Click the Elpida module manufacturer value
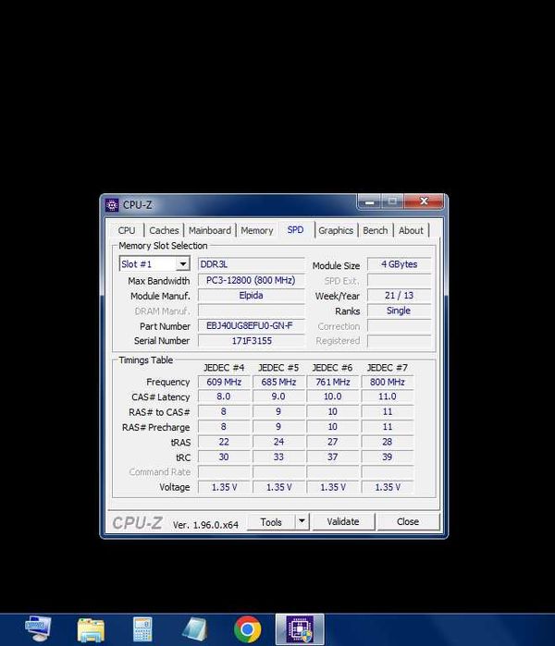The width and height of the screenshot is (555, 646). tap(251, 296)
